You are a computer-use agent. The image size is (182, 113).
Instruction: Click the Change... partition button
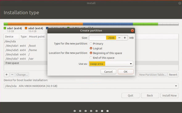[22, 75]
